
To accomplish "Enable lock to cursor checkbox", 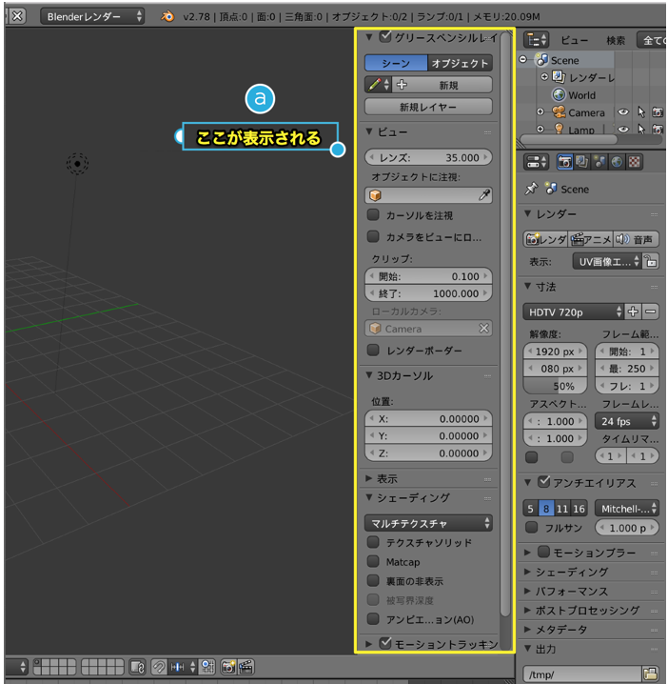I will [373, 215].
